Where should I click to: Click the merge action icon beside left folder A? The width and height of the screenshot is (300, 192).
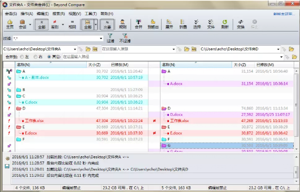point(9,72)
